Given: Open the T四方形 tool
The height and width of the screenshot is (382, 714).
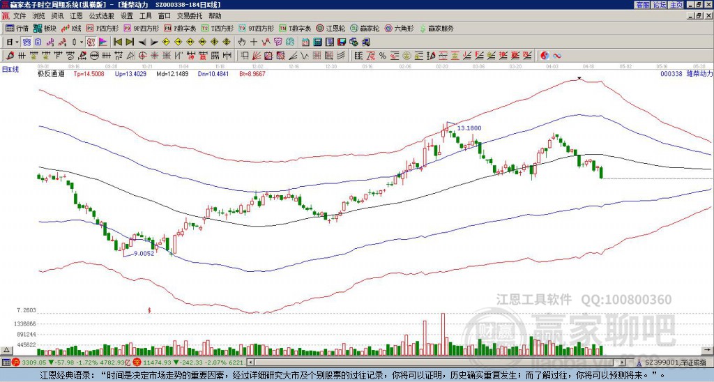Looking at the screenshot, I should tap(218, 28).
